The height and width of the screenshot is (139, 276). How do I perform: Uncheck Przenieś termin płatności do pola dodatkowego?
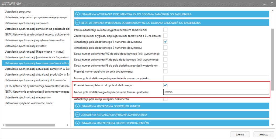(165, 85)
